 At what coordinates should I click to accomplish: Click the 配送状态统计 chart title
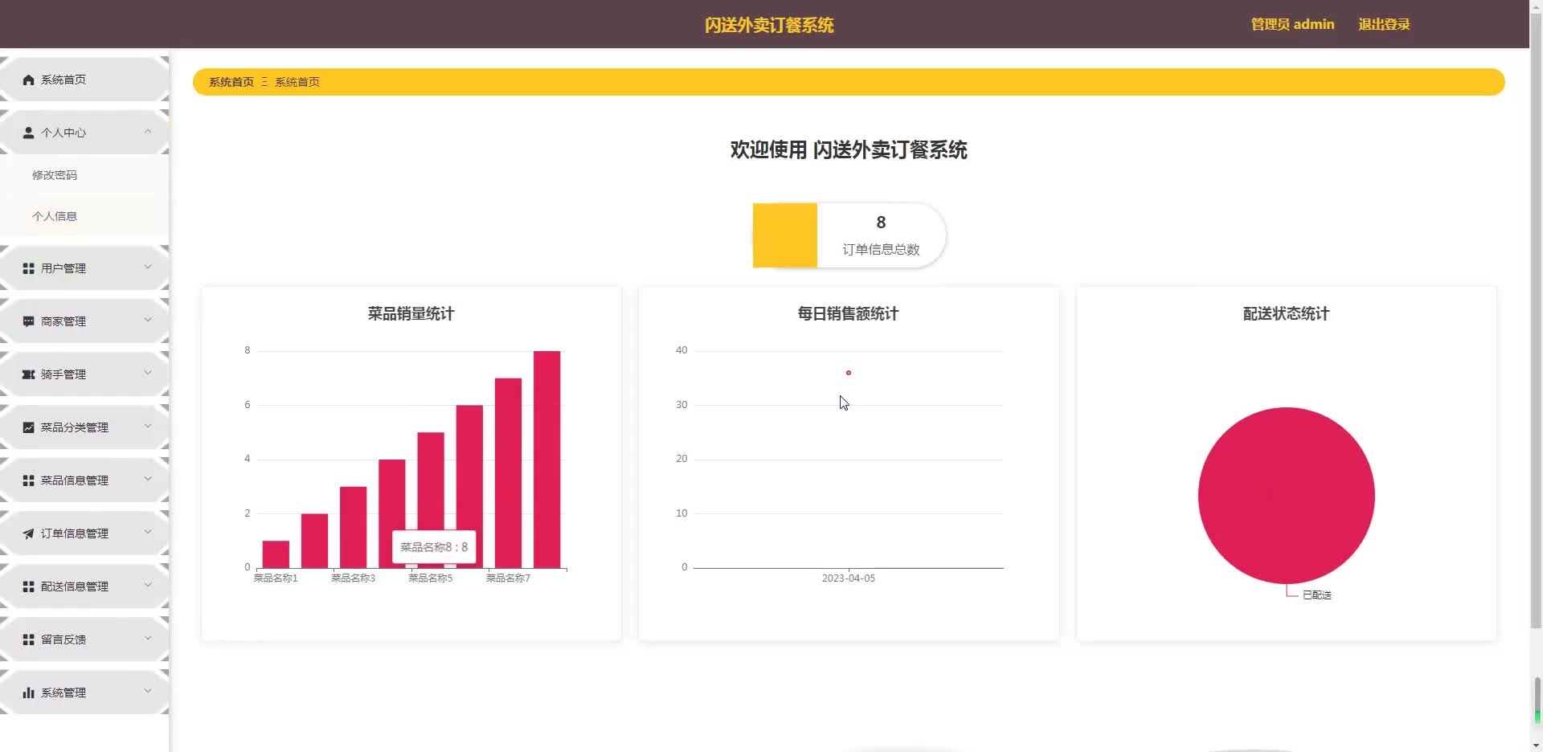tap(1286, 314)
